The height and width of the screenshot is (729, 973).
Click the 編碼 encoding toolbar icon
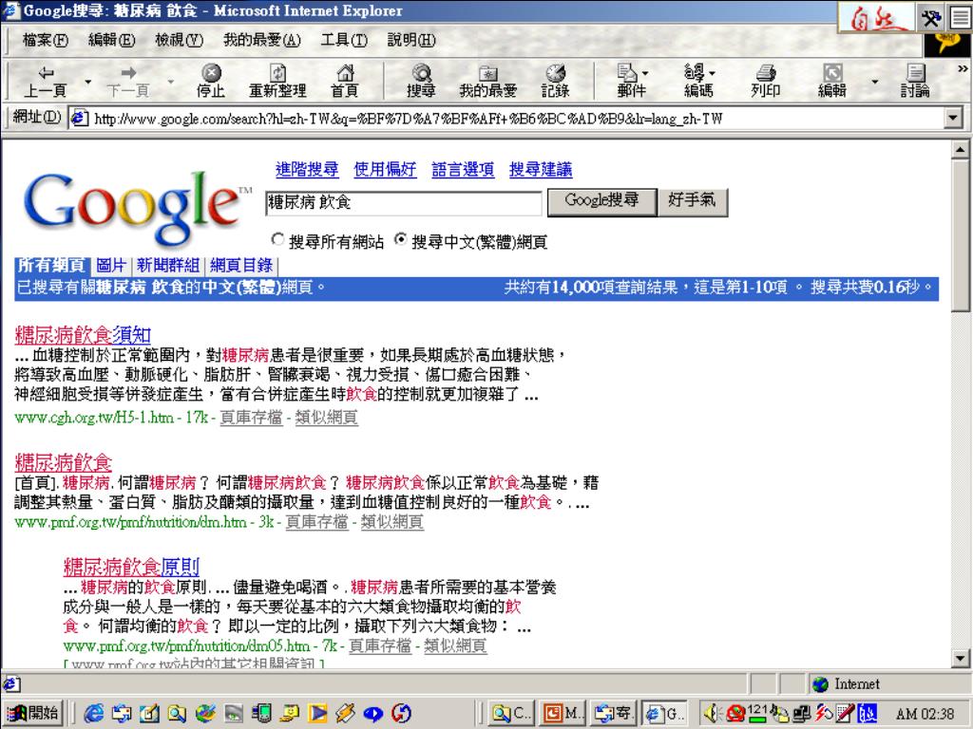point(698,82)
